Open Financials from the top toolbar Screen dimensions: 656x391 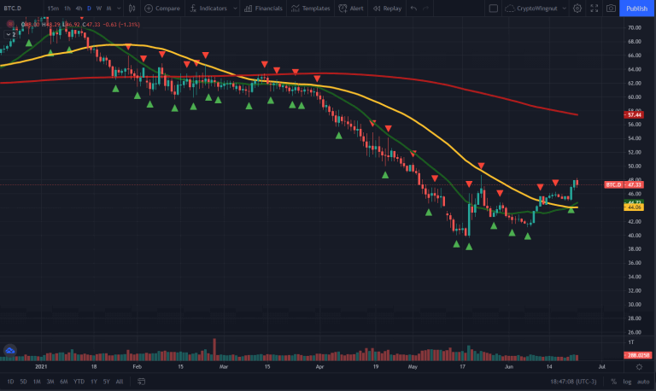tap(263, 9)
